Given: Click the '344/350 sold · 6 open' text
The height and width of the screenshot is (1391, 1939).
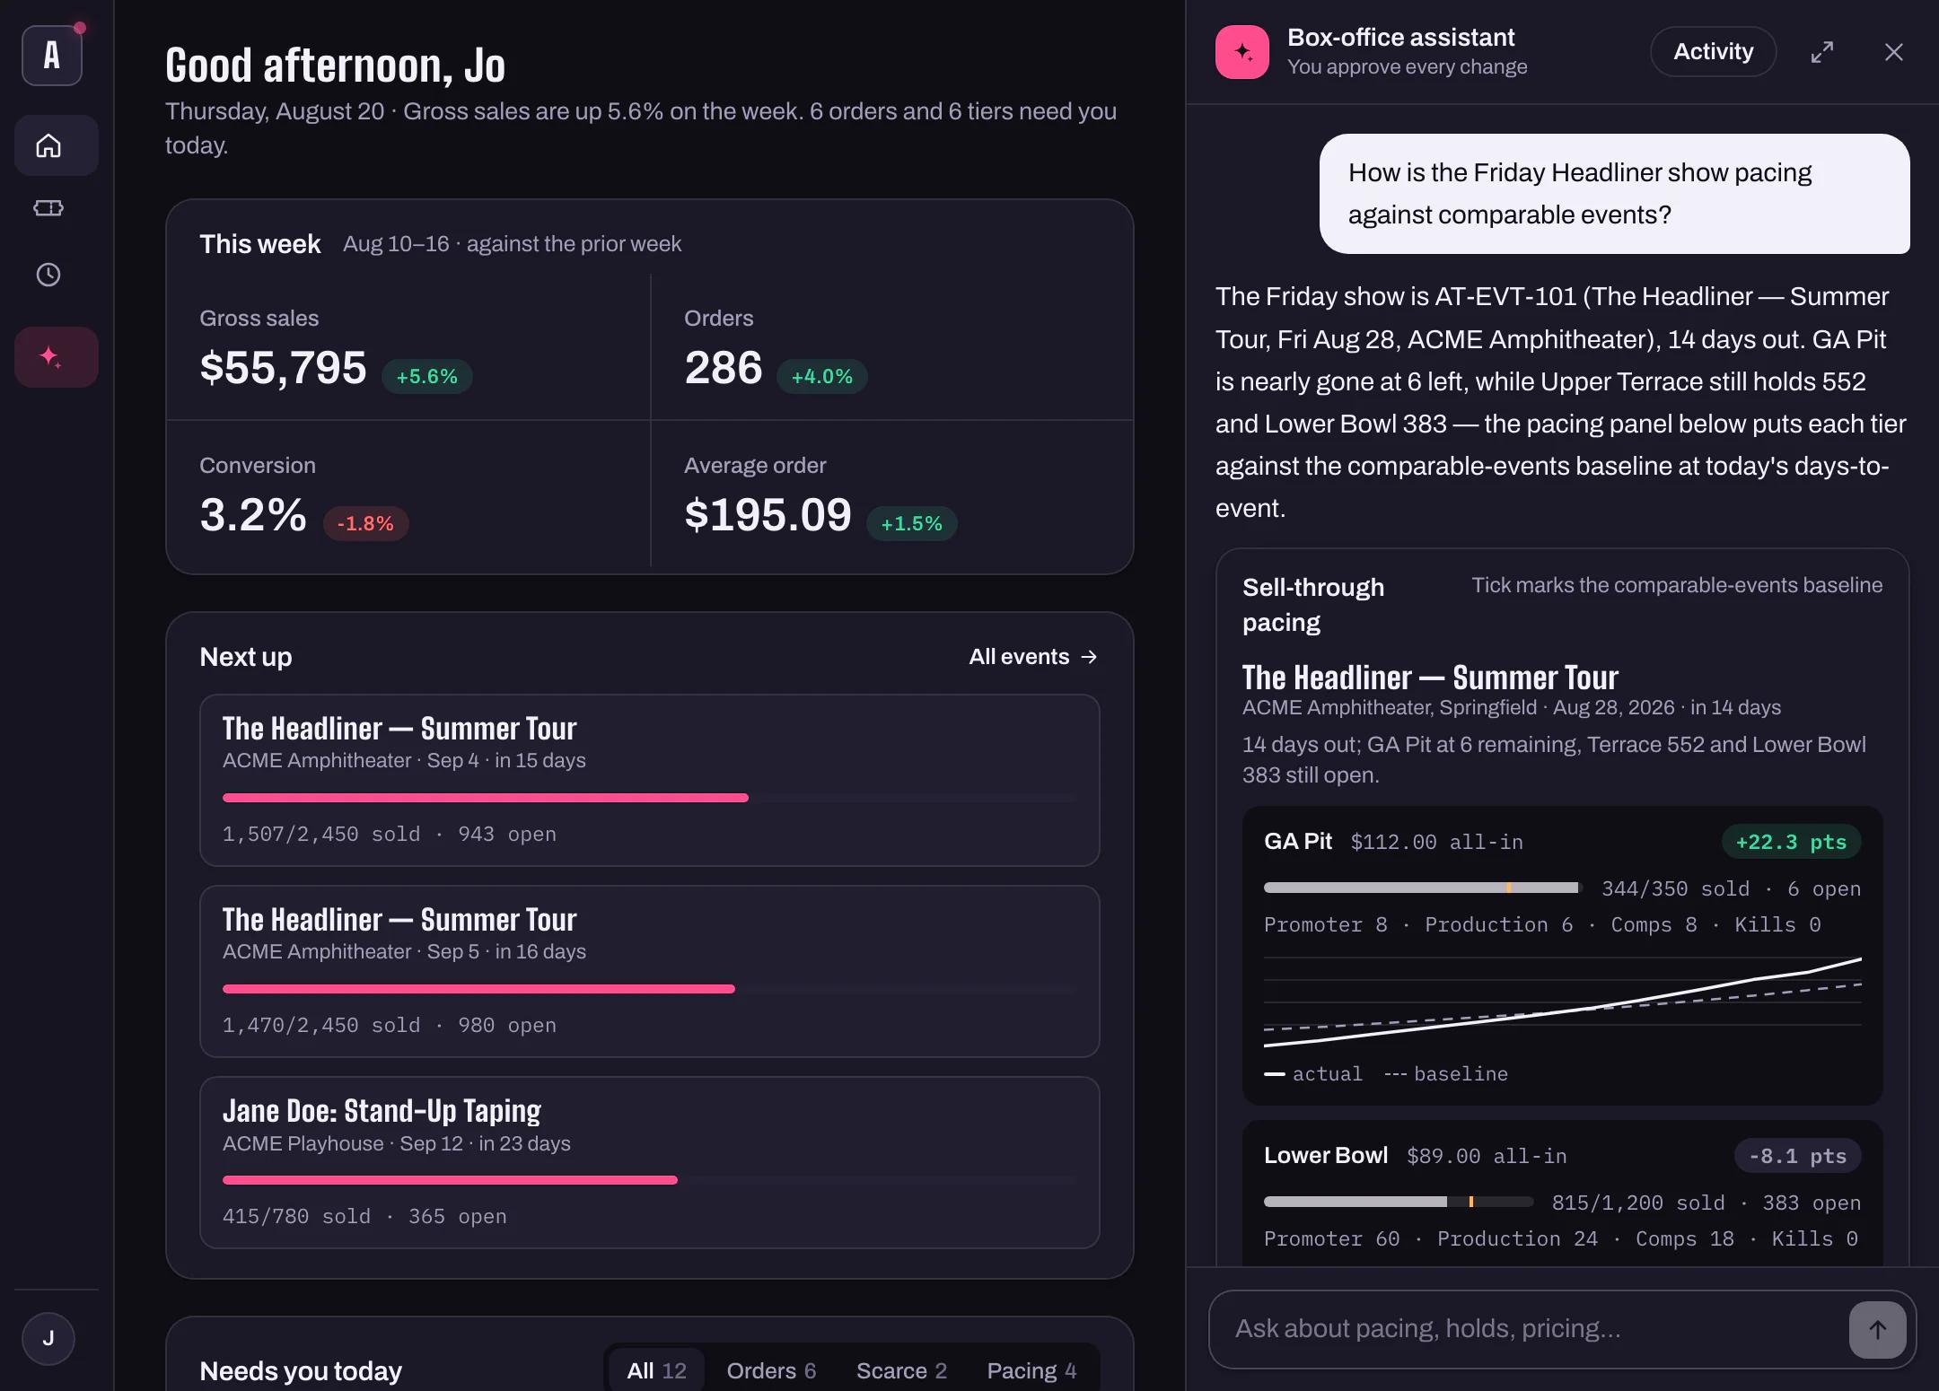Looking at the screenshot, I should (1731, 888).
